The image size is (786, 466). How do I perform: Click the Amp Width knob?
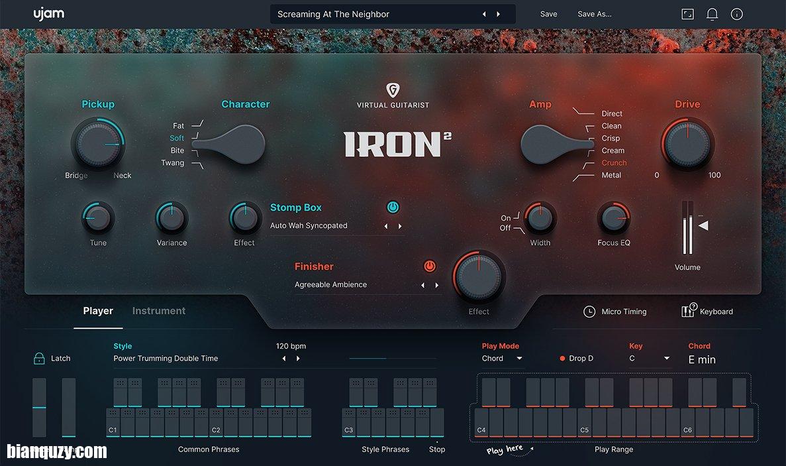point(540,217)
